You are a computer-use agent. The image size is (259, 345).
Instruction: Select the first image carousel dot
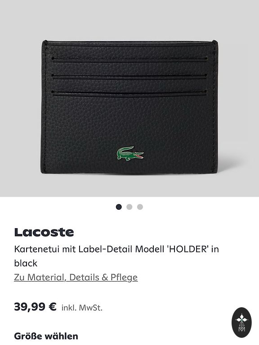coord(119,207)
